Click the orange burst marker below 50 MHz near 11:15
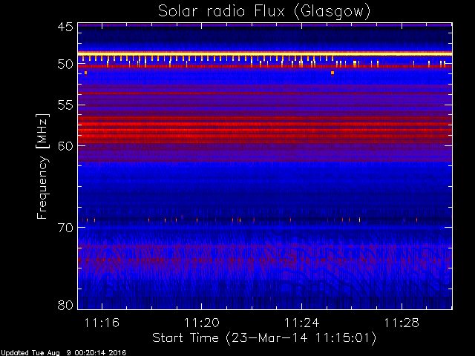Screen dimensions: 475x356 coord(86,73)
